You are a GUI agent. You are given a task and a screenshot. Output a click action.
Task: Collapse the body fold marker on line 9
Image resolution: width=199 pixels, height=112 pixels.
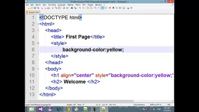click(38, 69)
